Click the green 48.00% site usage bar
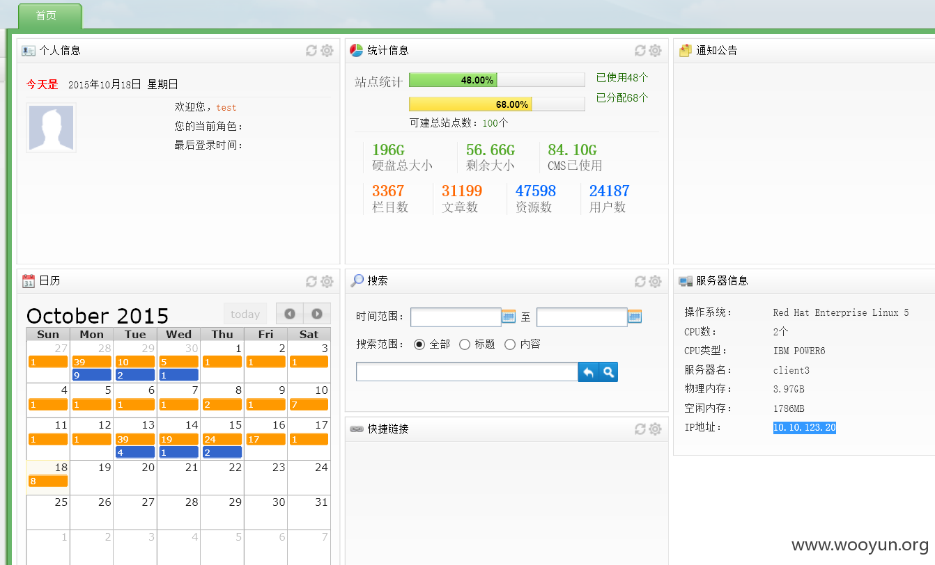Viewport: 935px width, 565px height. [x=453, y=80]
